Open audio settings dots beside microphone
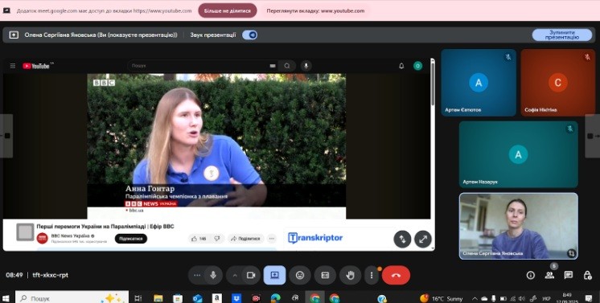 [197, 275]
